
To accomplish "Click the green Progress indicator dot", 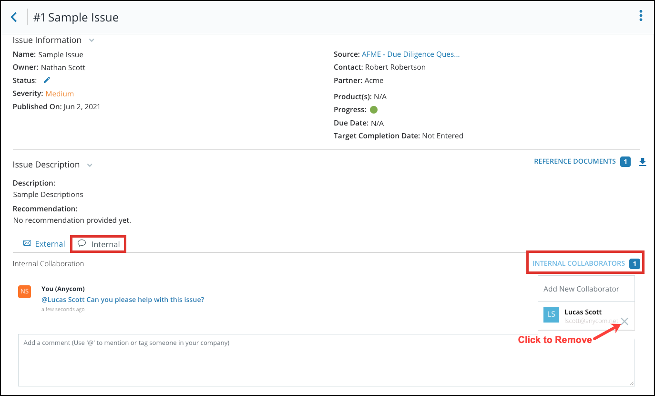I will pyautogui.click(x=374, y=110).
